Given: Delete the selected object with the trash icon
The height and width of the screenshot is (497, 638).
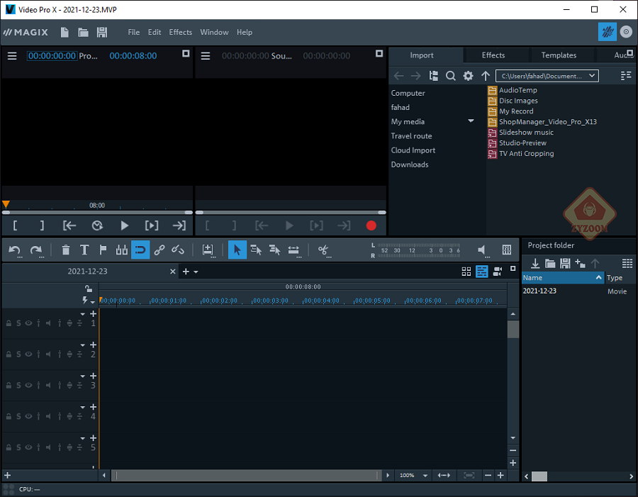Looking at the screenshot, I should (x=65, y=250).
